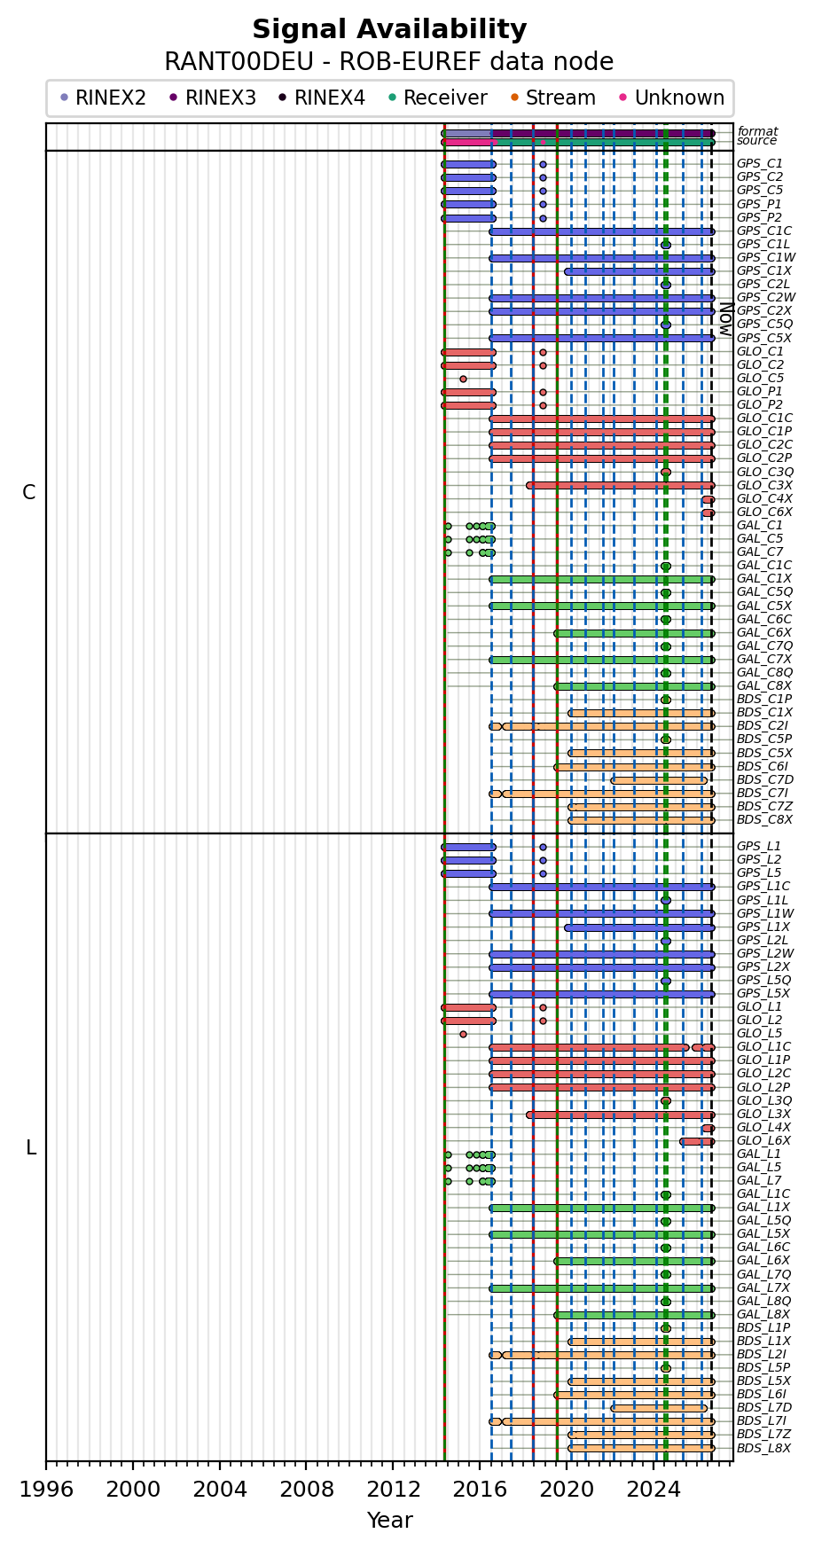The image size is (814, 1549).
Task: Click the GPS_C5X row label
Action: [764, 338]
